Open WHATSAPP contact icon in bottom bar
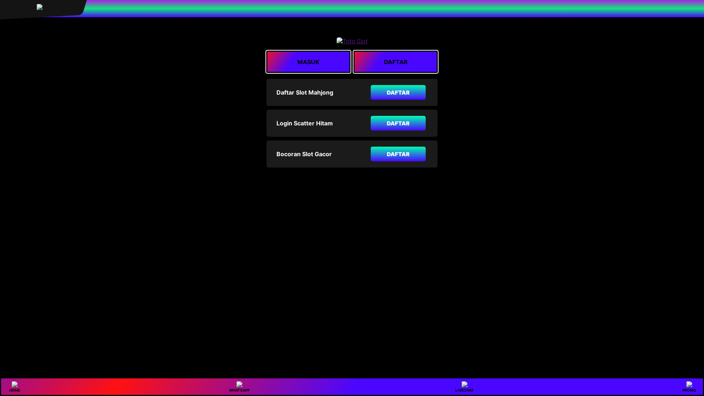Viewport: 704px width, 396px height. [x=239, y=387]
